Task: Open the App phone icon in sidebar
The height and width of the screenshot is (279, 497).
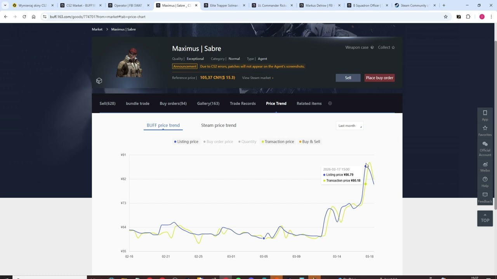Action: coord(485,115)
